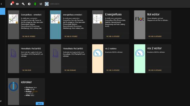Toggle the light/dark theme icon
190x106 pixels.
(29, 4)
